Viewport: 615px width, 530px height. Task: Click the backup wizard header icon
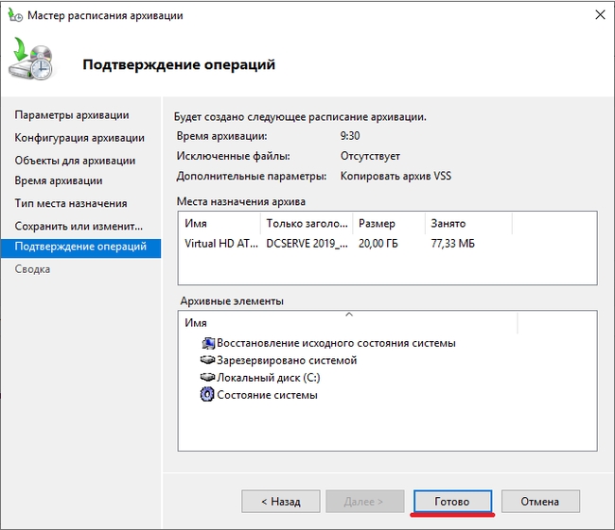35,61
